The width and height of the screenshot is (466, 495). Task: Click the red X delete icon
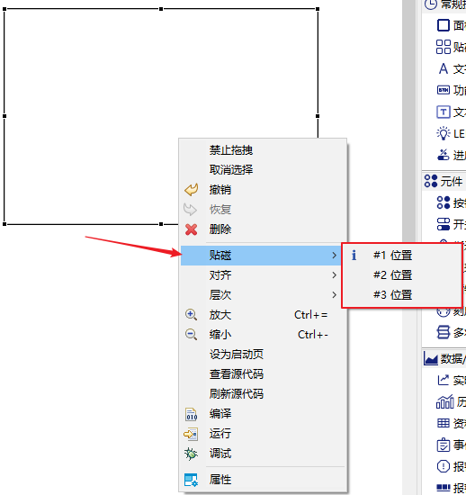tap(192, 229)
